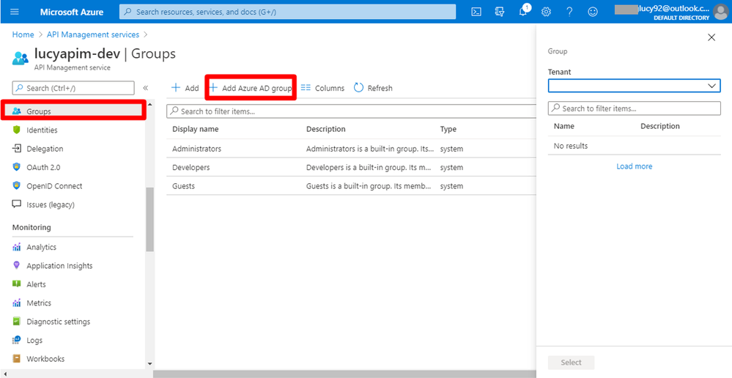Click Guests type 'system' cell
732x378 pixels.
451,186
